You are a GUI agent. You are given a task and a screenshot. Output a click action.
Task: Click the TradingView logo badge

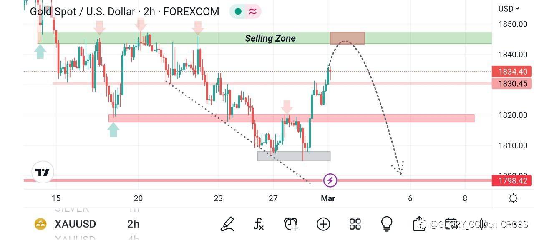tap(43, 172)
